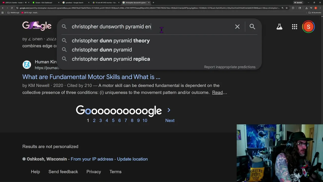Go to results page 2
Viewport: 323px width, 182px height.
pos(94,121)
